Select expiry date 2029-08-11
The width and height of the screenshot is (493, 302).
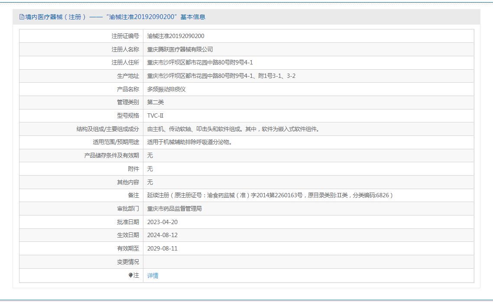pos(162,248)
